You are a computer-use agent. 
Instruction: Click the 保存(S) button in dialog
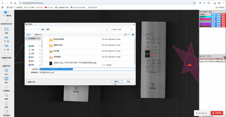tap(117, 82)
